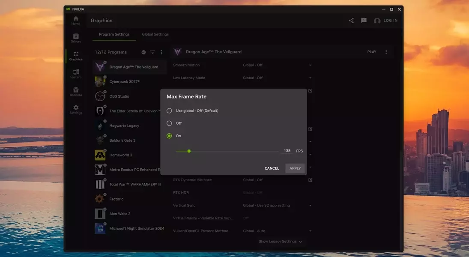Open the Drivers section in sidebar

76,38
